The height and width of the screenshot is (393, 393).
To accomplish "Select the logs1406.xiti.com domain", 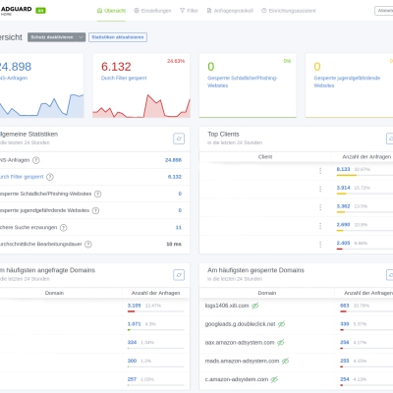I will click(x=227, y=306).
